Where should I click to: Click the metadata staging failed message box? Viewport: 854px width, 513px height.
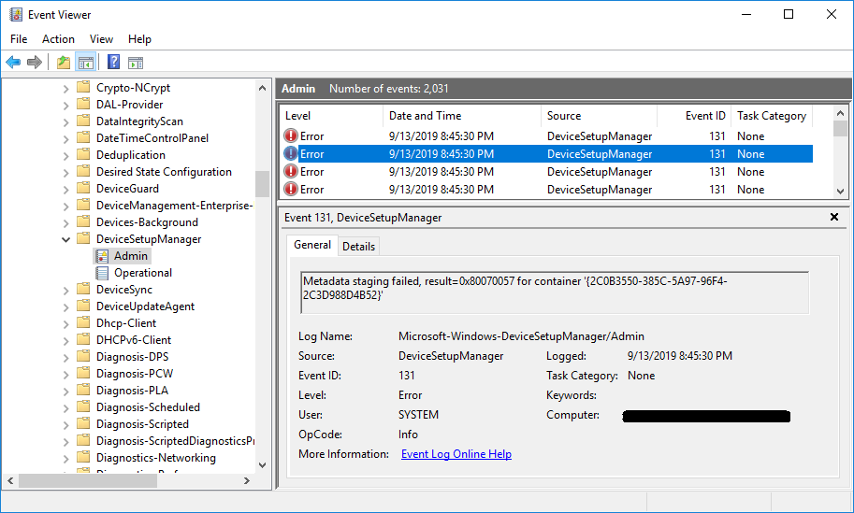point(555,292)
